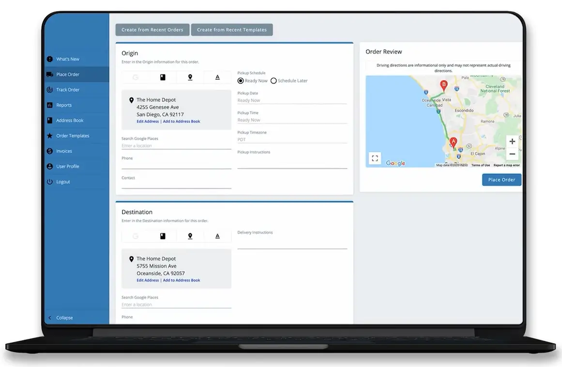Select the Schedule Later radio option

tap(273, 81)
